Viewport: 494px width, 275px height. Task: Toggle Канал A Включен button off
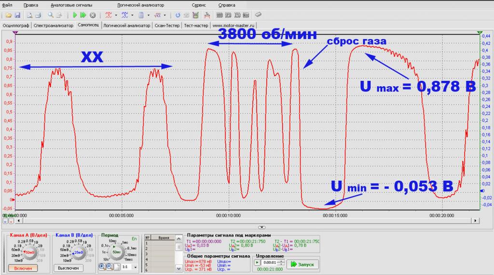[23, 268]
